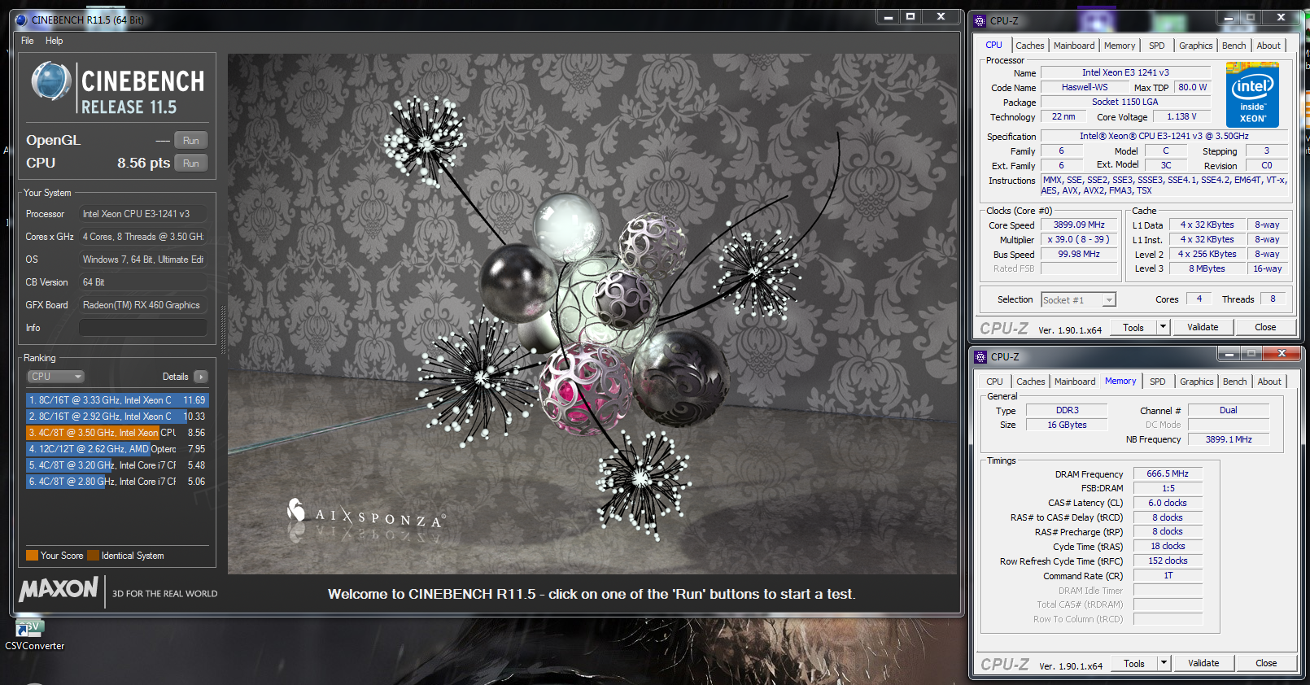
Task: Close the Cinebench window
Action: pyautogui.click(x=941, y=17)
